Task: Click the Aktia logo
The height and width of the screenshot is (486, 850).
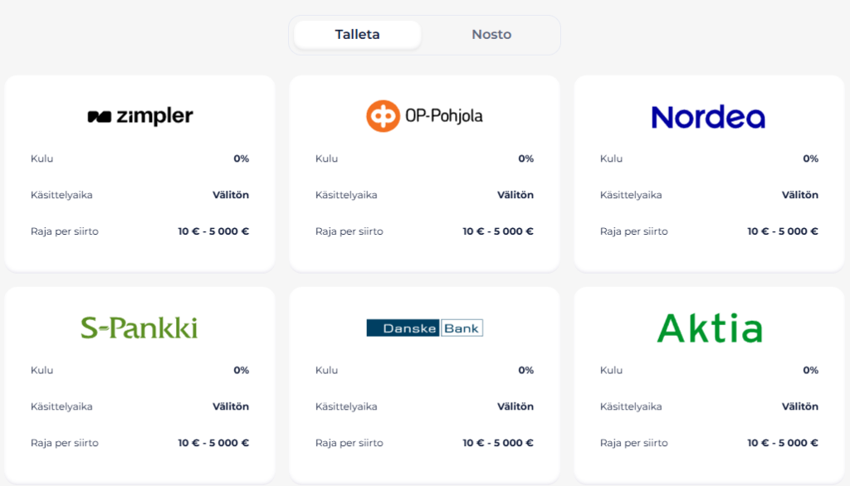Action: (x=710, y=328)
